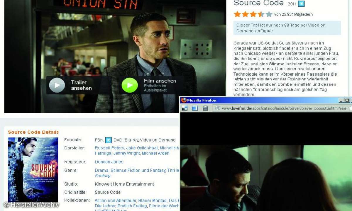
Task: Open actor Michael Arden link
Action: tap(155, 153)
